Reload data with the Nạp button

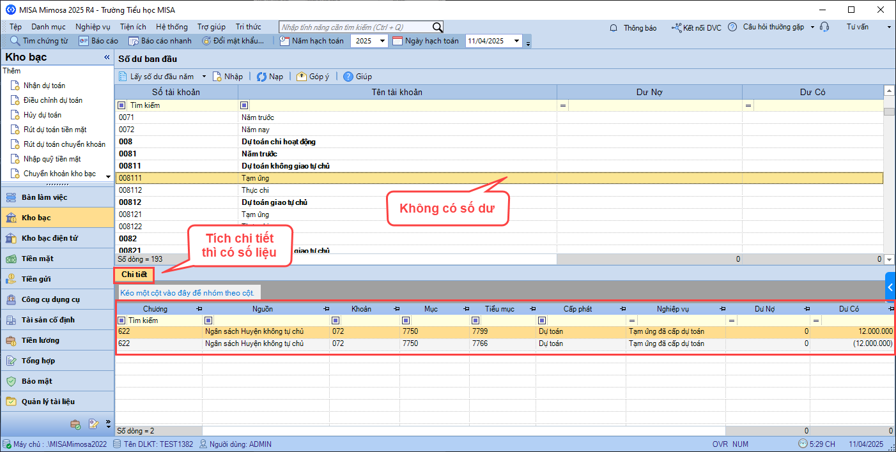tap(270, 77)
